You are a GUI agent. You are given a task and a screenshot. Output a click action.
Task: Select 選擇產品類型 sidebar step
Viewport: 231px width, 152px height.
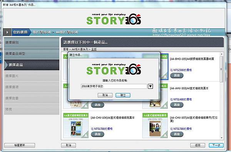pos(32,54)
